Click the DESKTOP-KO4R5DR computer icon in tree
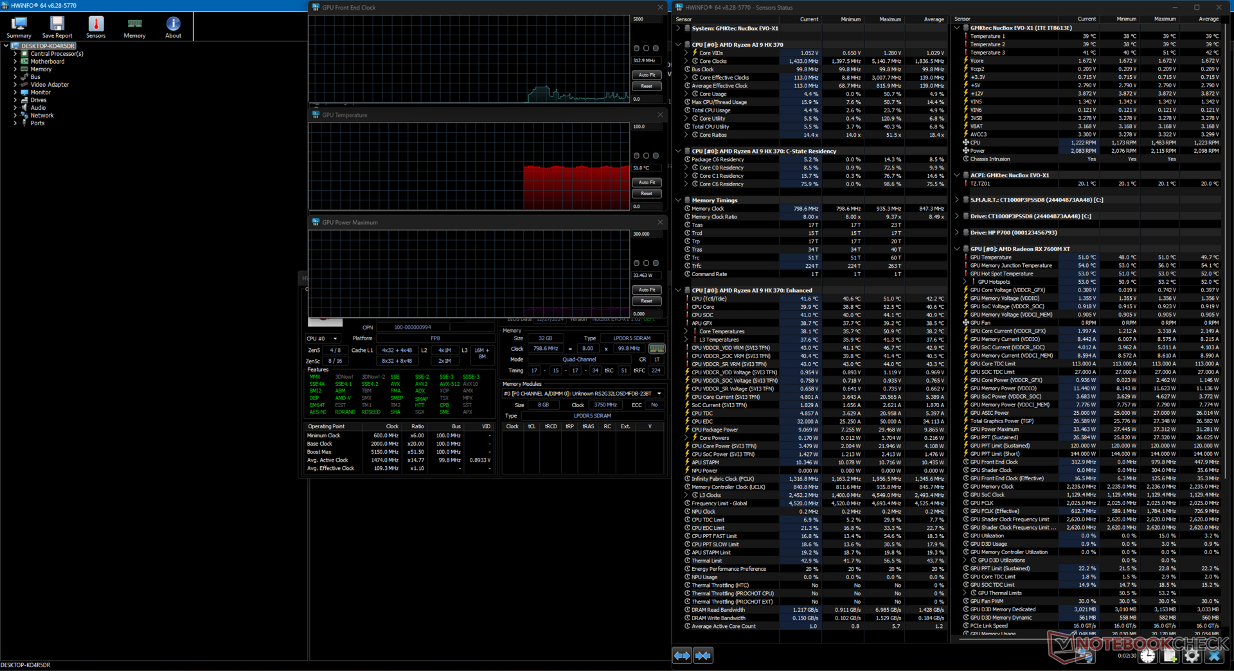Screen dimensions: 1234x671 point(15,46)
